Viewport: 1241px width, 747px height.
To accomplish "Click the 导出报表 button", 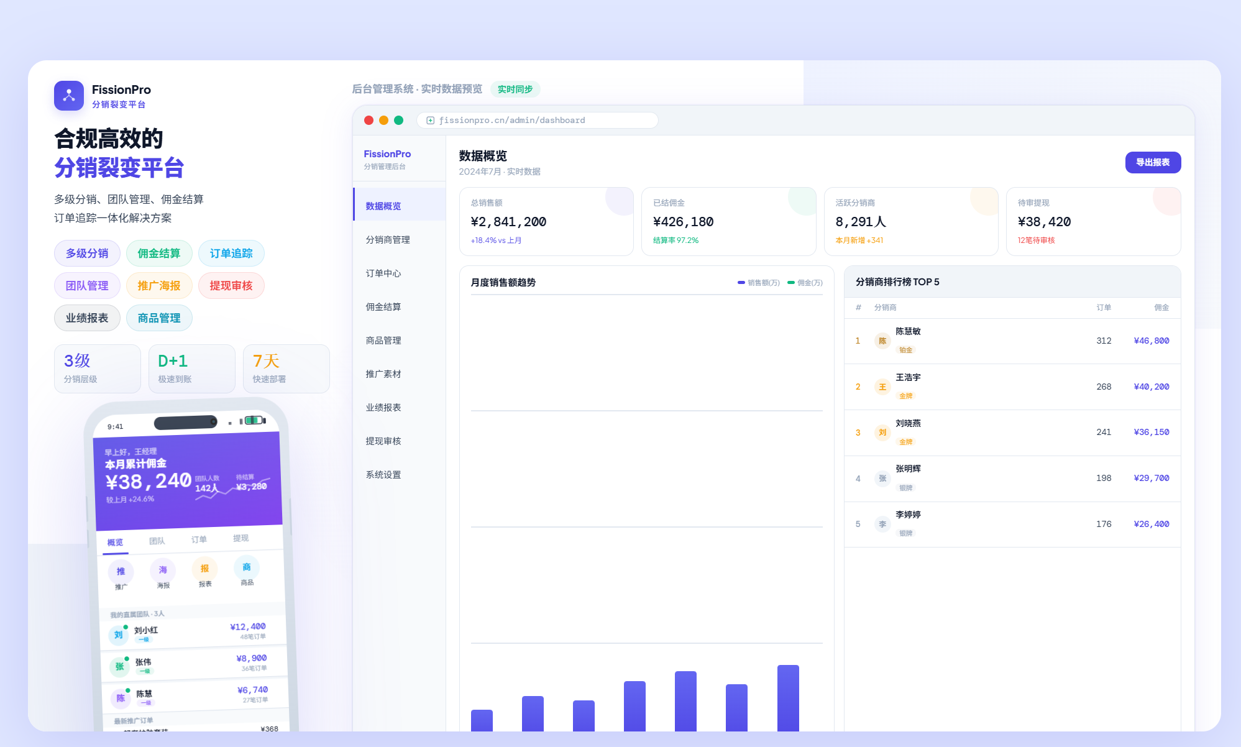I will [1153, 162].
